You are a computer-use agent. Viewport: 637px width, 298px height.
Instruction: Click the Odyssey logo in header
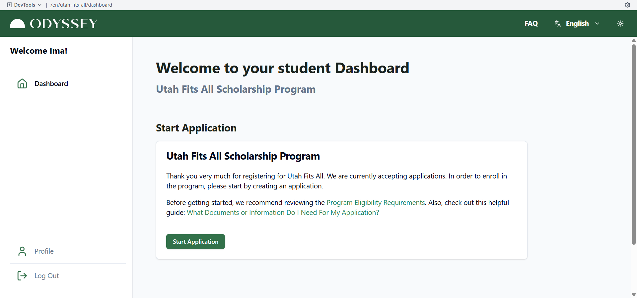54,24
